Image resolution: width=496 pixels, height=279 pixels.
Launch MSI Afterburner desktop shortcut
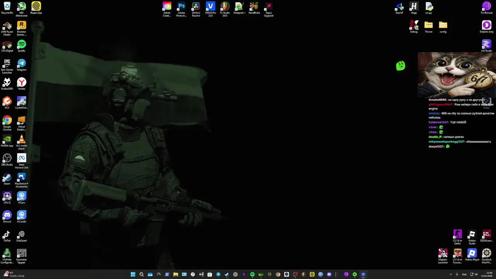click(x=22, y=9)
